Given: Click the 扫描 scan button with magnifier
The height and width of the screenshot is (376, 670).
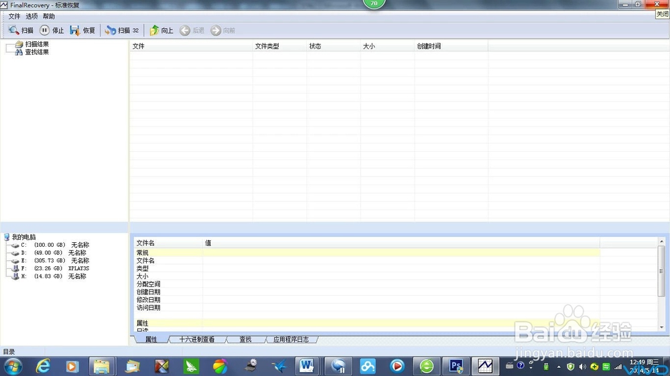Looking at the screenshot, I should point(21,30).
